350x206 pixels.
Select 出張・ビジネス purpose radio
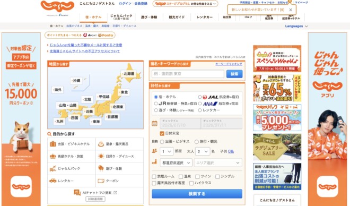click(x=162, y=142)
